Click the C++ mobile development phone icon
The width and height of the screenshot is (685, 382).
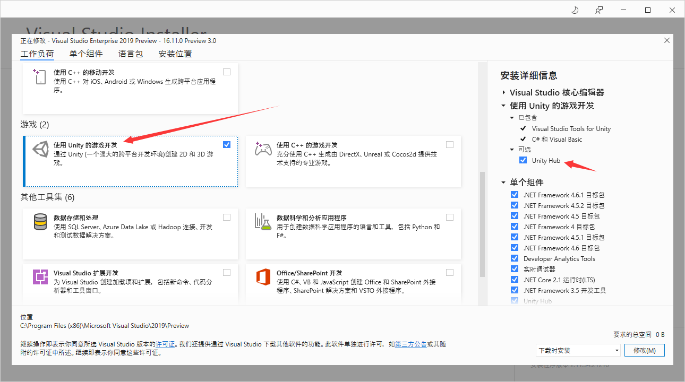[x=39, y=77]
